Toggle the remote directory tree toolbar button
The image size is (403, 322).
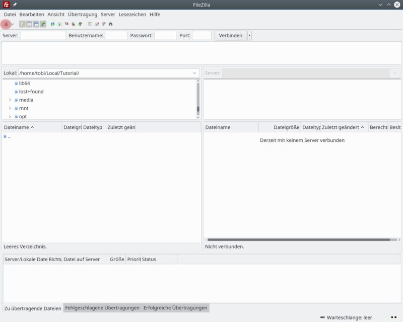(36, 24)
